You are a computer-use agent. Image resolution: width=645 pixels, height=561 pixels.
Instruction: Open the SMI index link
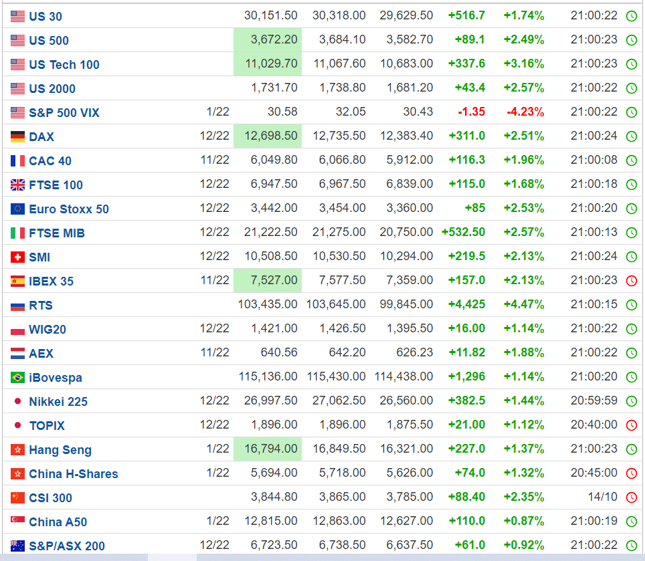pos(39,257)
